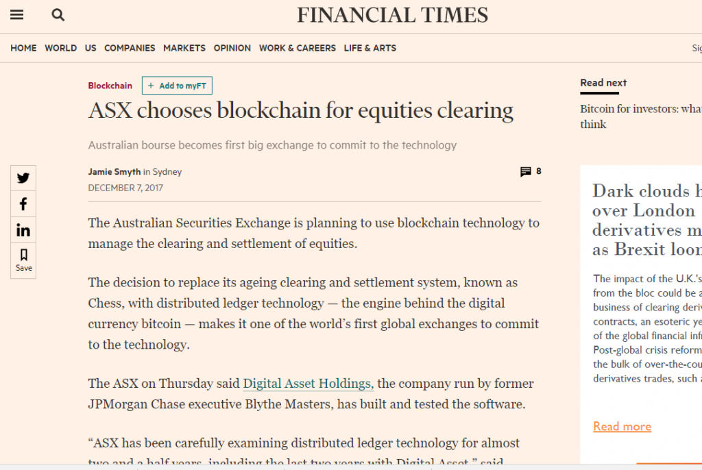Follow the Digital Asset Holdings link

coord(308,384)
